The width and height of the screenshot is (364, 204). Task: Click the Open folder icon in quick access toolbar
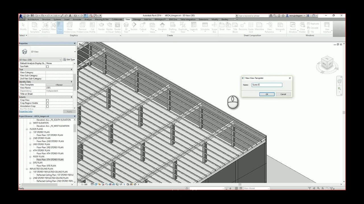pyautogui.click(x=28, y=16)
